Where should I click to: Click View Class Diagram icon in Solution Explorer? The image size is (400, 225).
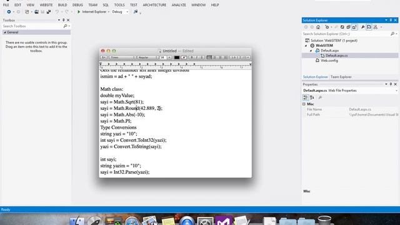375,27
